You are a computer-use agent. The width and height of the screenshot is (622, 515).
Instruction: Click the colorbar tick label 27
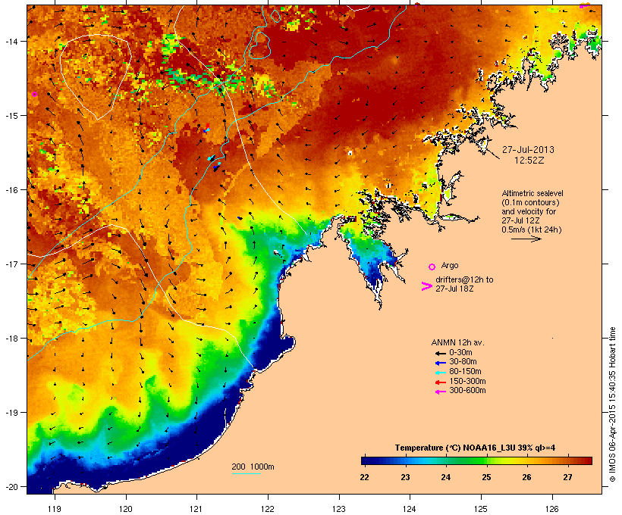[567, 477]
